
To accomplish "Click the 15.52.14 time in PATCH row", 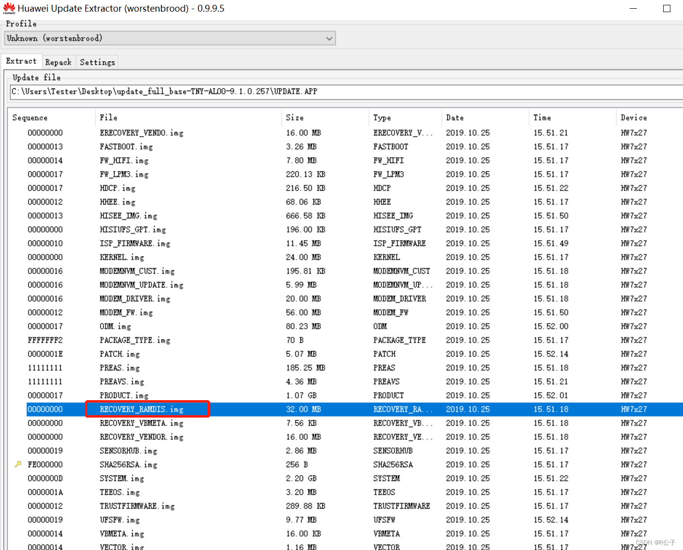I will click(551, 354).
